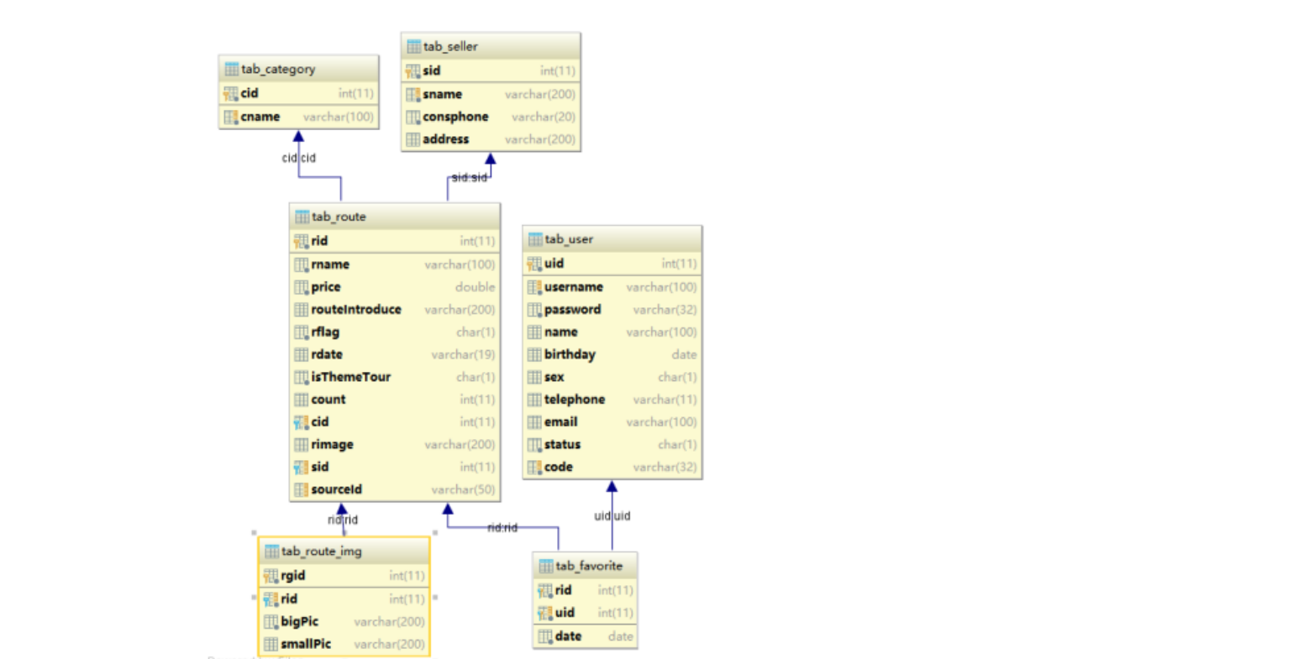Click the sex column name
Screen dimensions: 1303x659
[554, 378]
